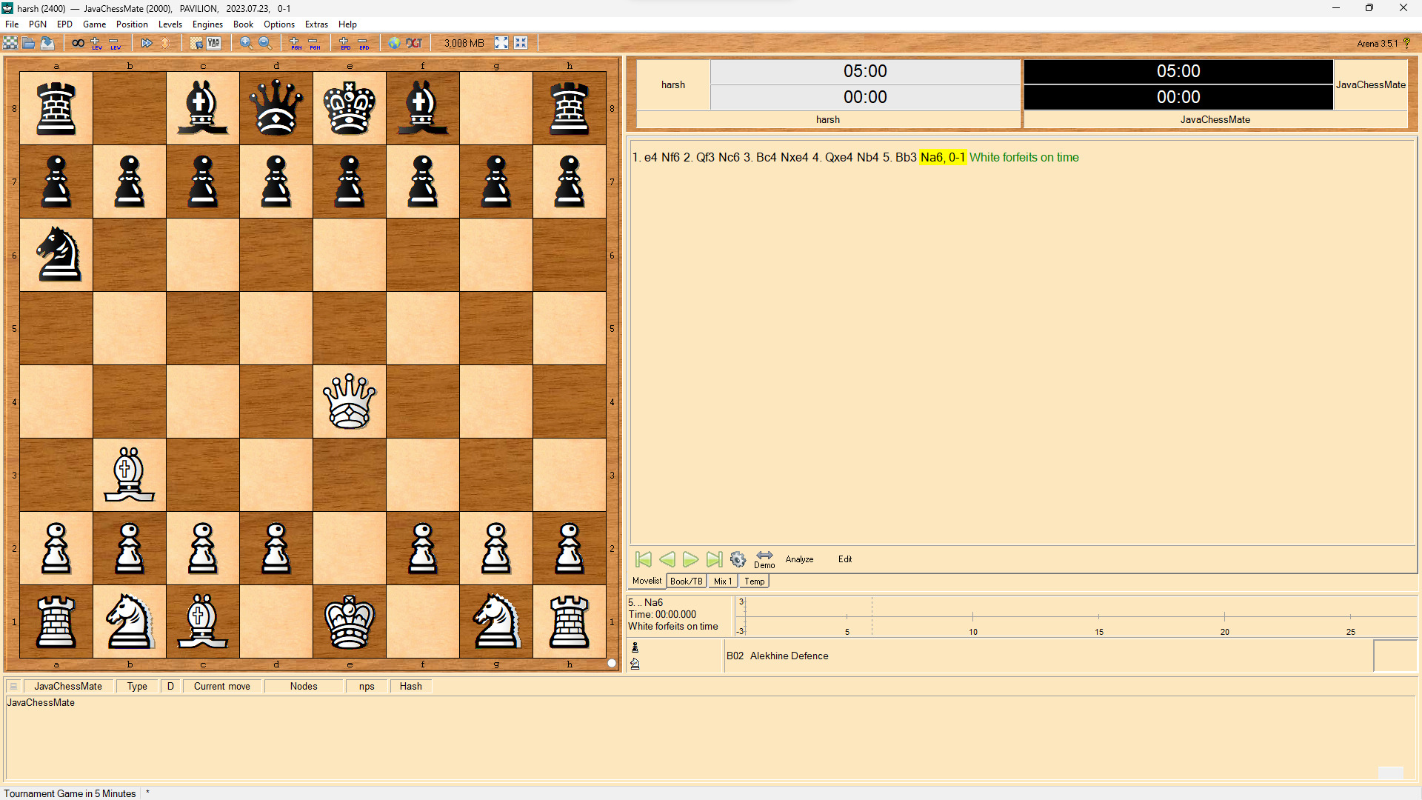
Task: Click the Edit button below the move list
Action: (x=845, y=559)
